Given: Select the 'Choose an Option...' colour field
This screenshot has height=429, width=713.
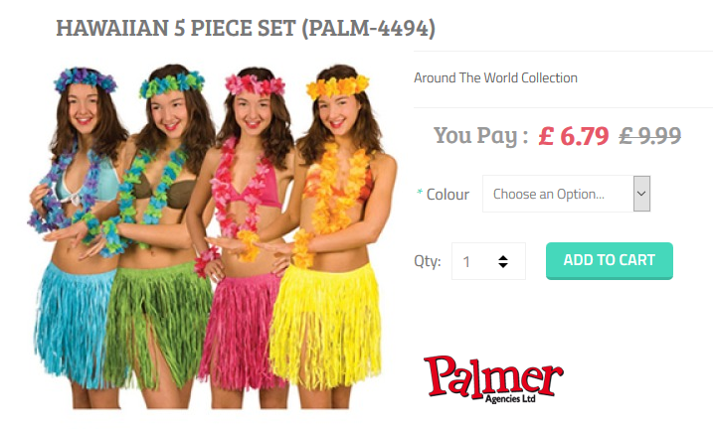Looking at the screenshot, I should (566, 194).
